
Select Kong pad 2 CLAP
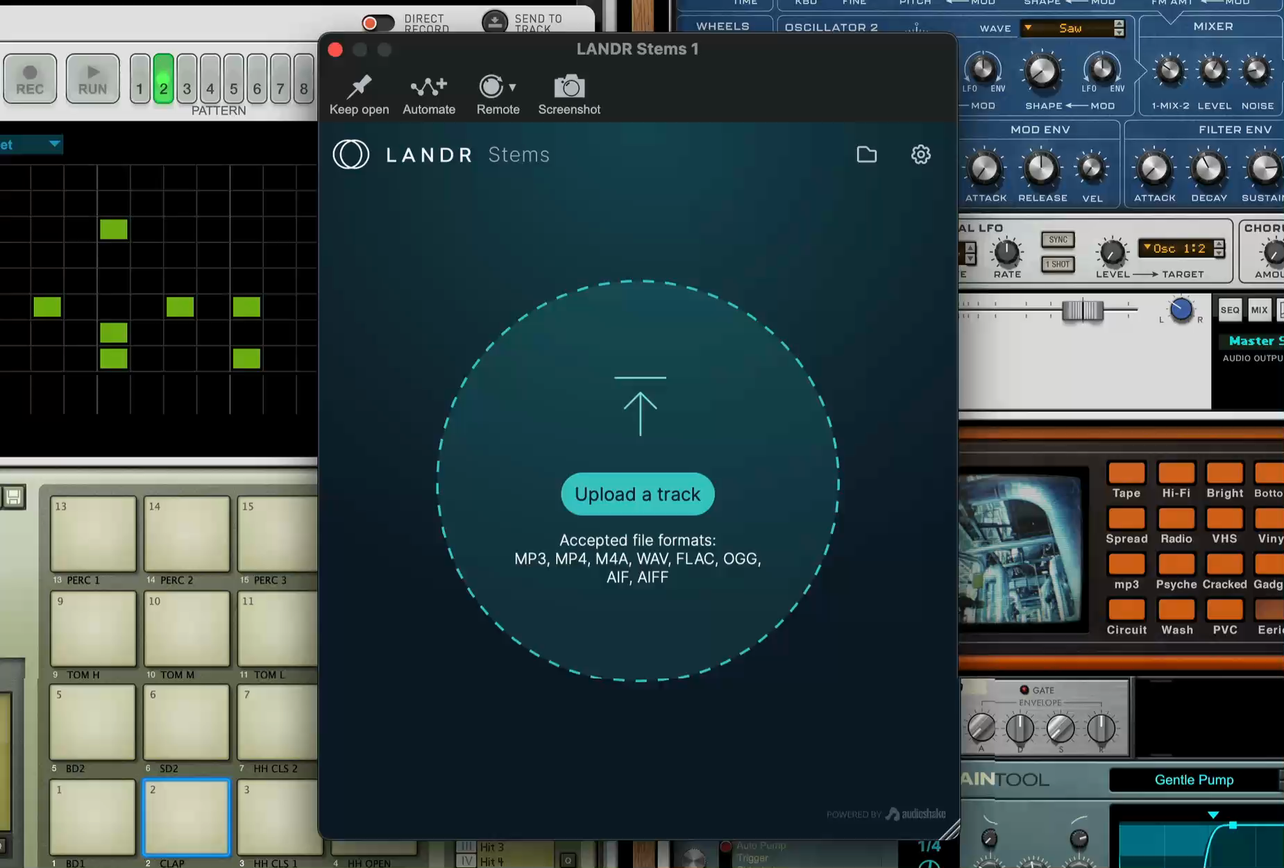[187, 817]
